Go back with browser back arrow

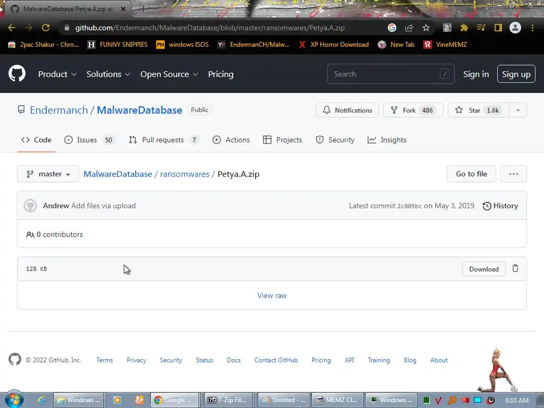12,28
